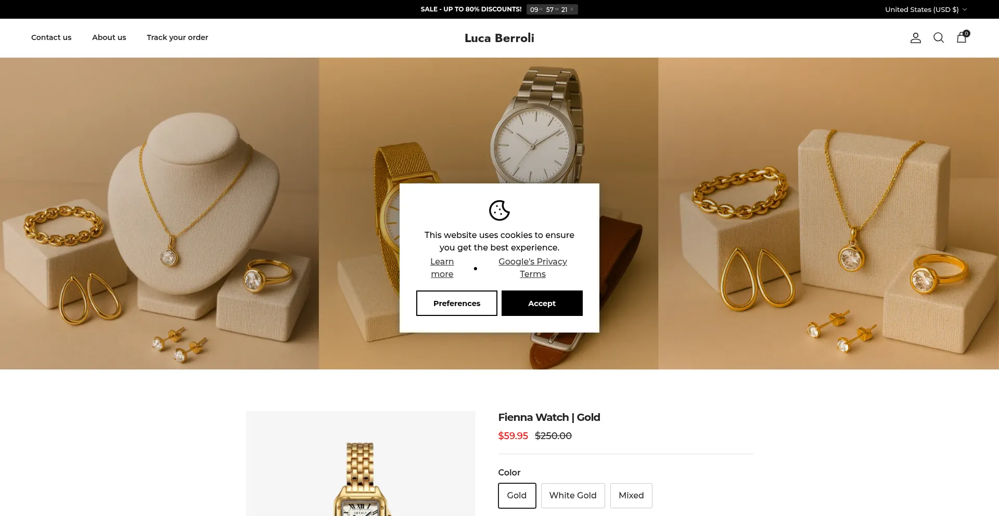999x516 pixels.
Task: Choose the White Gold color option
Action: [x=572, y=496]
